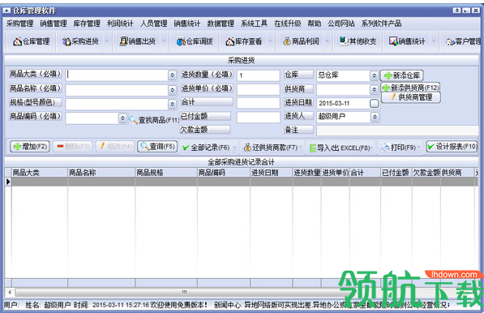Open dropdown arrow next to 销售统计 toolbar
Screen dimensions: 484x313
click(x=434, y=41)
